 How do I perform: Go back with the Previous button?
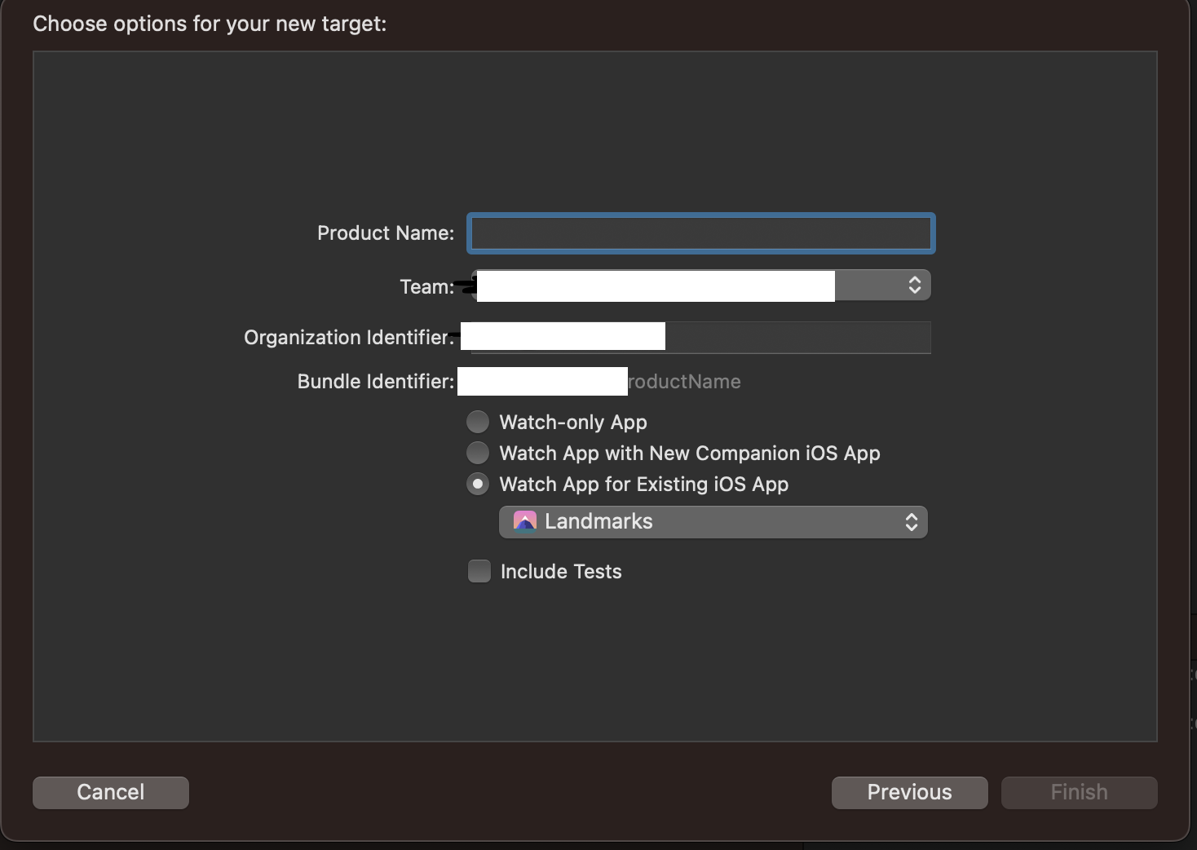pyautogui.click(x=909, y=792)
